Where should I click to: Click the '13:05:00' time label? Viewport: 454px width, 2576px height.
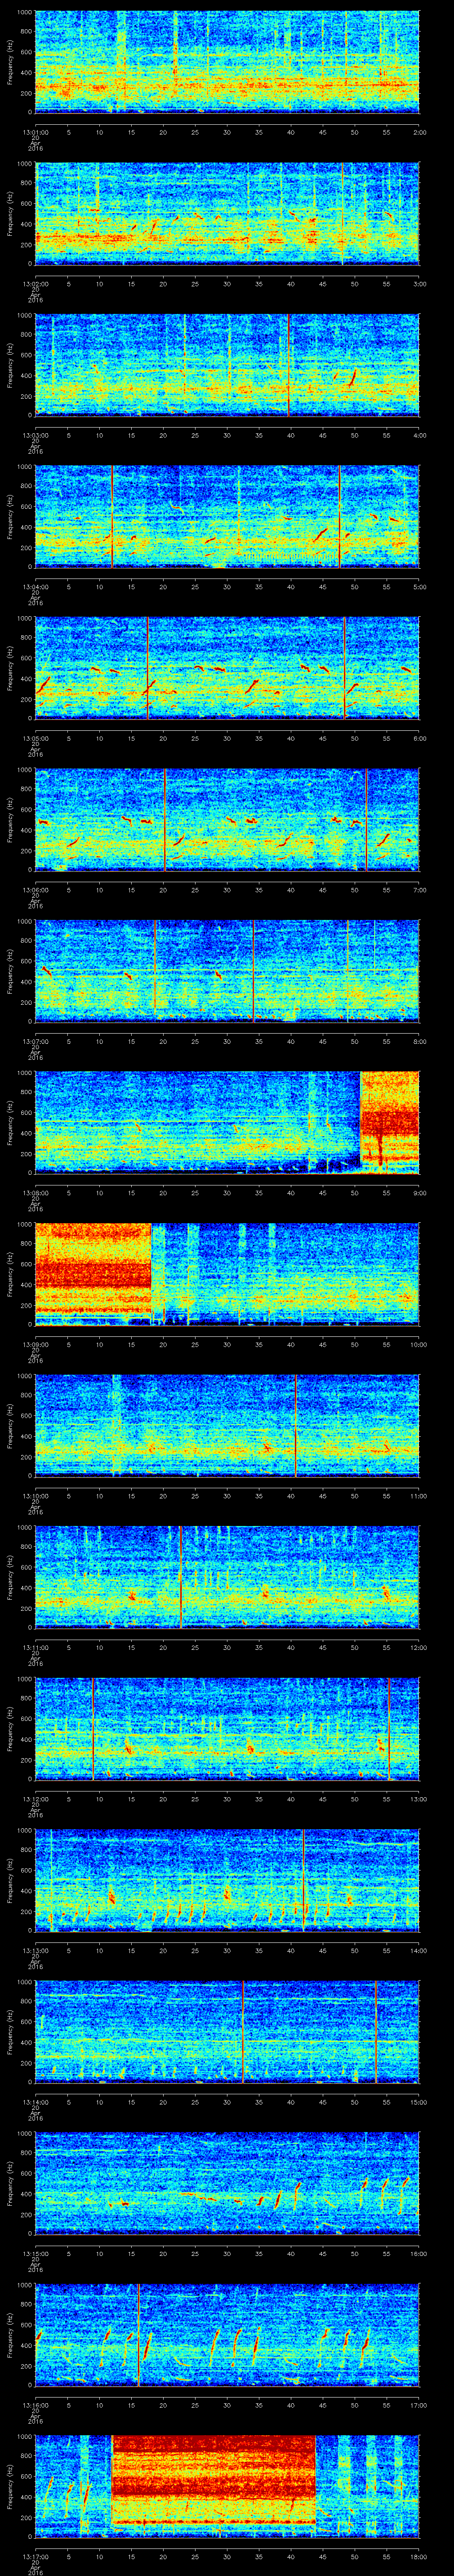(x=36, y=737)
